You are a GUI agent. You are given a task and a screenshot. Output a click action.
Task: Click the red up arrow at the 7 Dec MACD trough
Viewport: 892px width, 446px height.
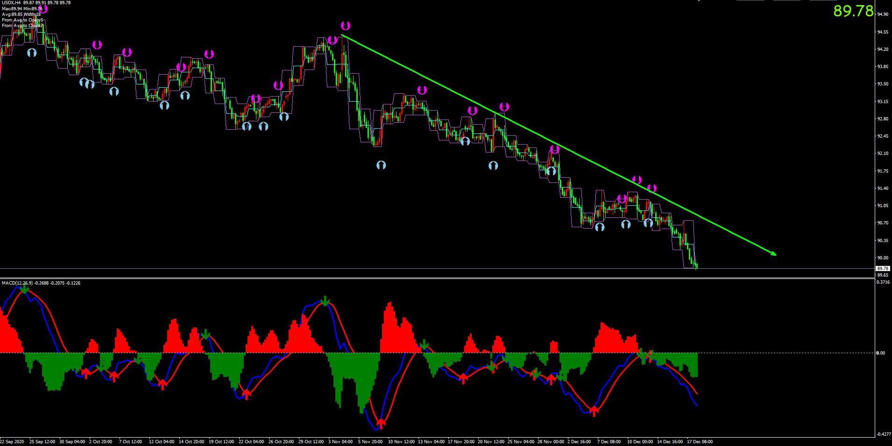point(594,411)
